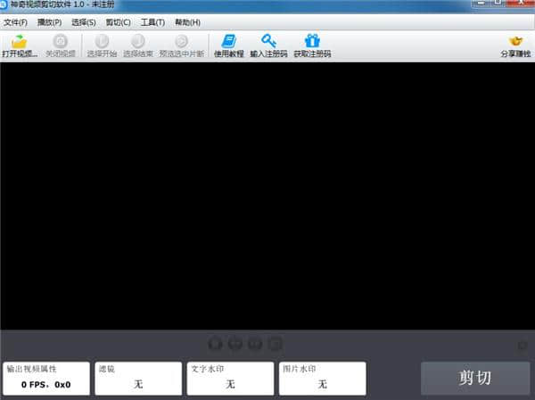The image size is (535, 400).
Task: Open the 文件(F) menu
Action: click(x=15, y=21)
